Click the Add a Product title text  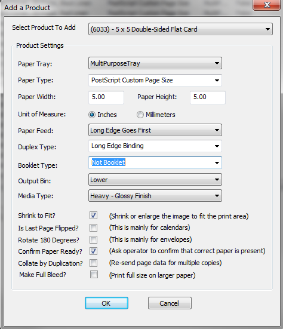[x=27, y=8]
